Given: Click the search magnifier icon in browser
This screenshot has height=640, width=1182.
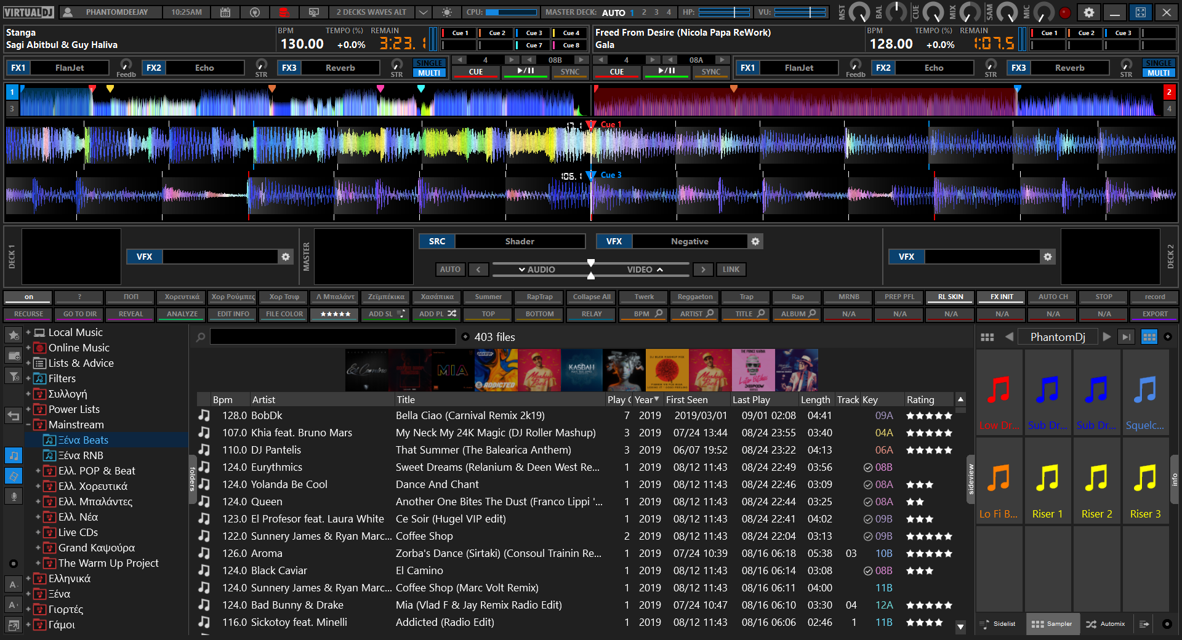Looking at the screenshot, I should [201, 337].
